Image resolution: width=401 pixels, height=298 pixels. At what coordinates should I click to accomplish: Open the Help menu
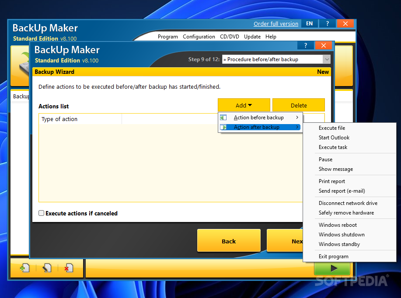coord(271,37)
